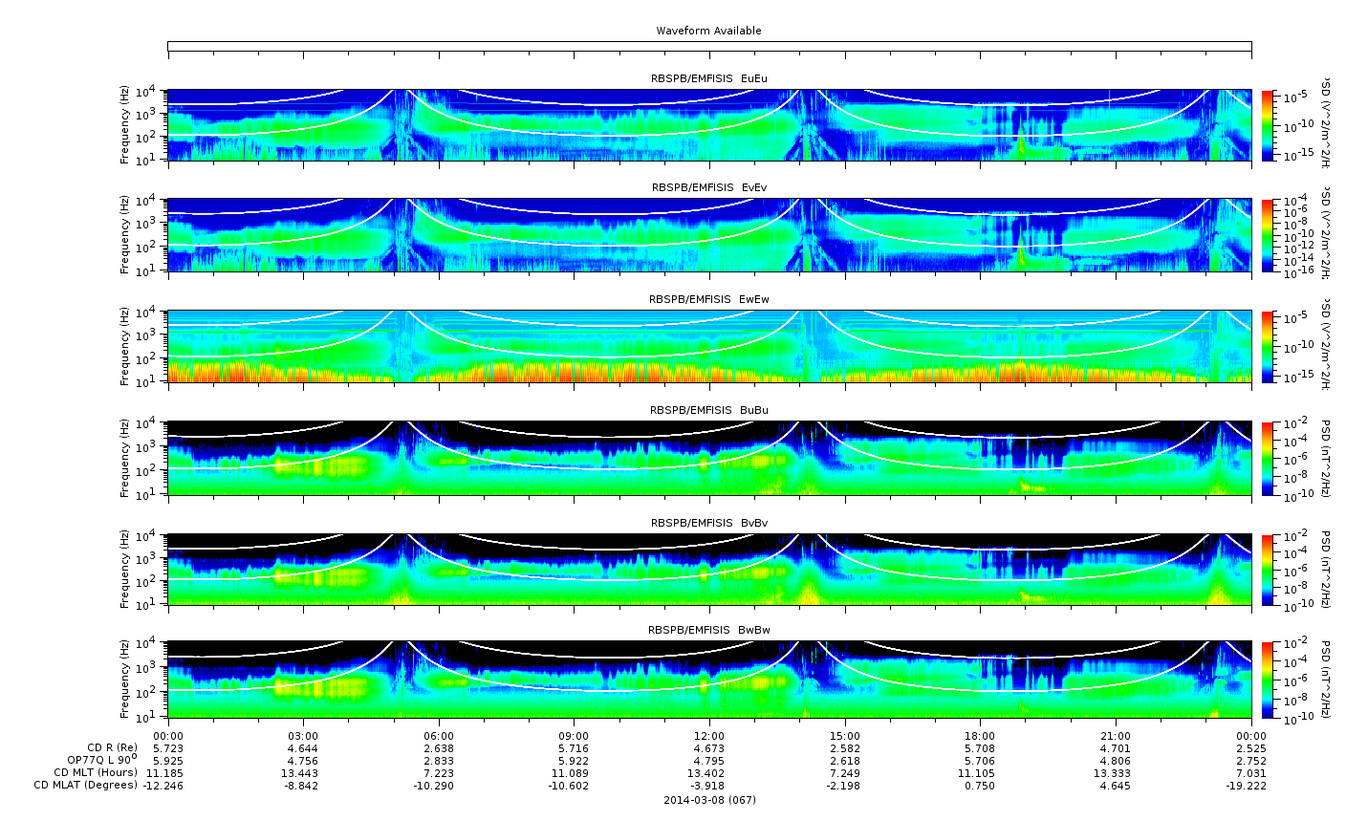The width and height of the screenshot is (1346, 821).
Task: Click the EwEw spectrogram panel
Action: pos(709,346)
